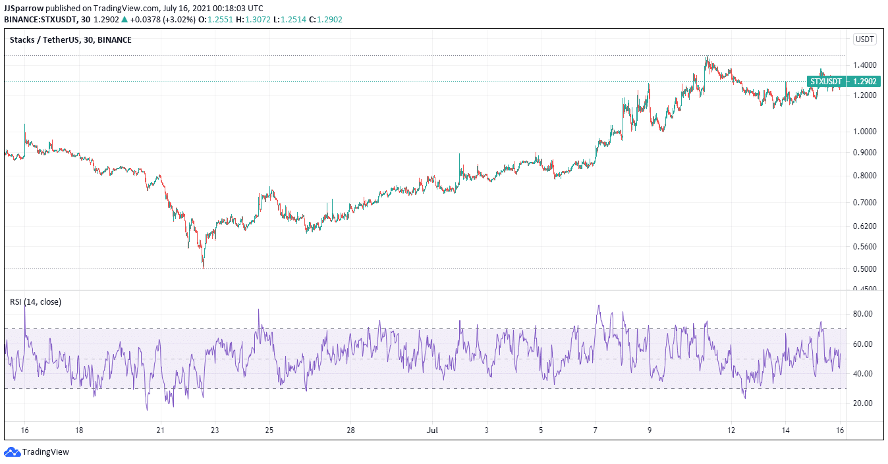Click the STXUSDT 1.2902 price tag
This screenshot has height=464, width=888.
point(843,82)
